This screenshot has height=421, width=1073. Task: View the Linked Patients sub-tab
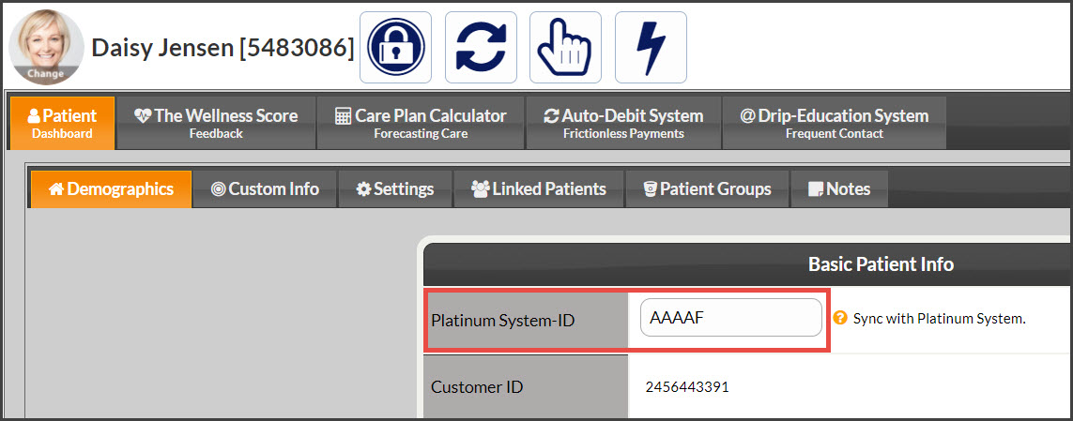tap(539, 189)
